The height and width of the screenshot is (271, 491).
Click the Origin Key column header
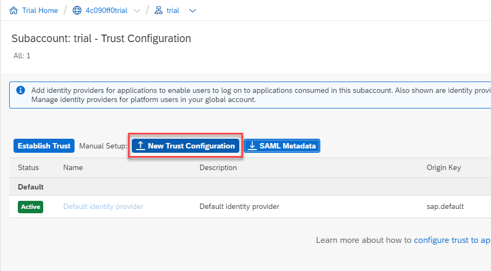(x=443, y=168)
